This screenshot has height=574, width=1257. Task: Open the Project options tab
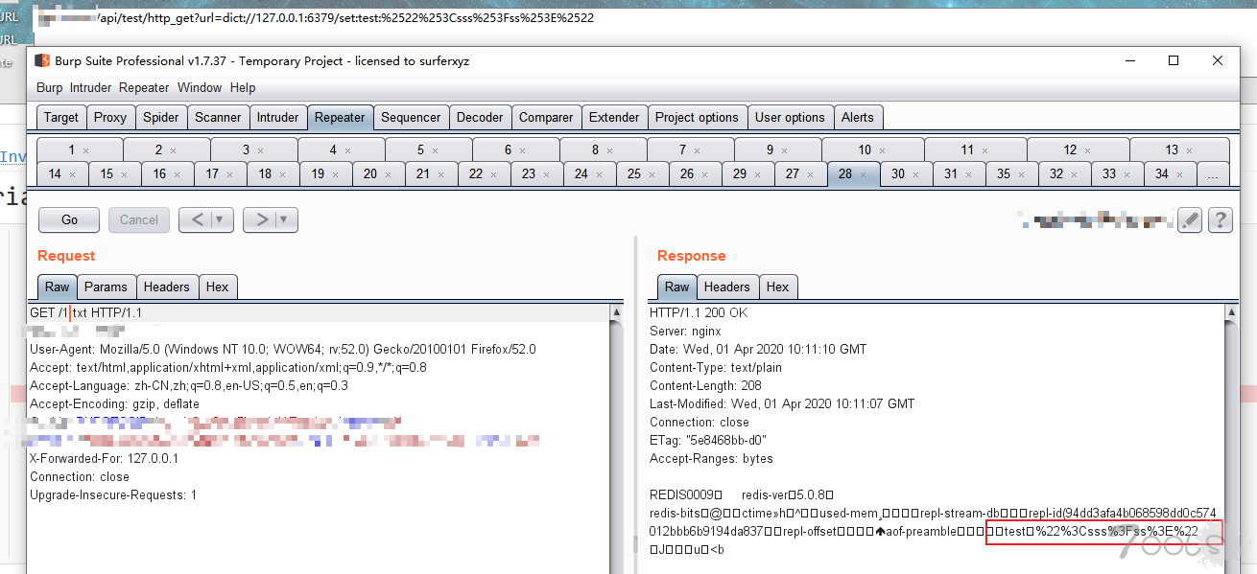coord(697,117)
